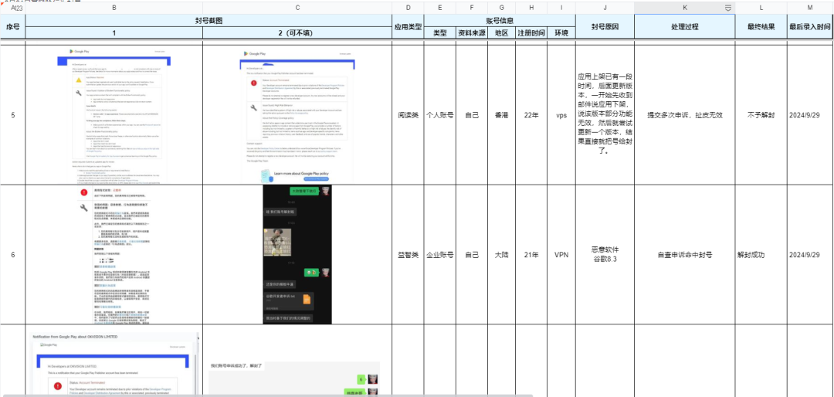Click the 个人账号 cell

coord(440,115)
